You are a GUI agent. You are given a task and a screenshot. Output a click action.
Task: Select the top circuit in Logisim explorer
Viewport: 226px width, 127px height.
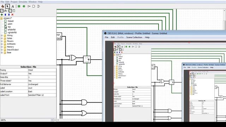click(9, 27)
